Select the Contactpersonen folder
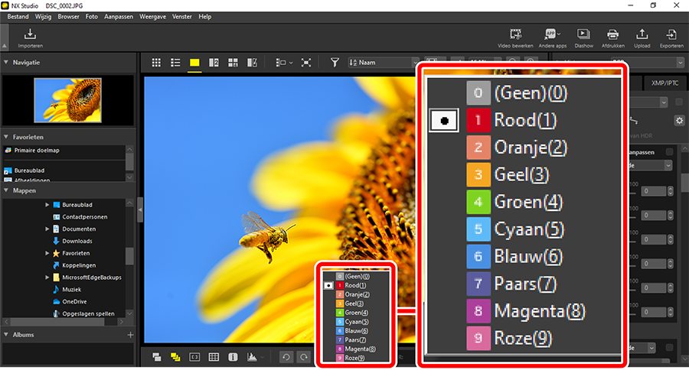689x370 pixels. click(84, 217)
